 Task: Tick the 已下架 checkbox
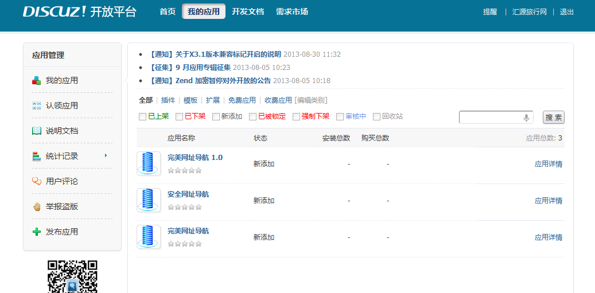coord(180,117)
